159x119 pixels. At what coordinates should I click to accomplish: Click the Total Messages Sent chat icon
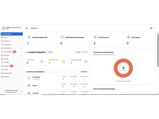(x=29, y=37)
